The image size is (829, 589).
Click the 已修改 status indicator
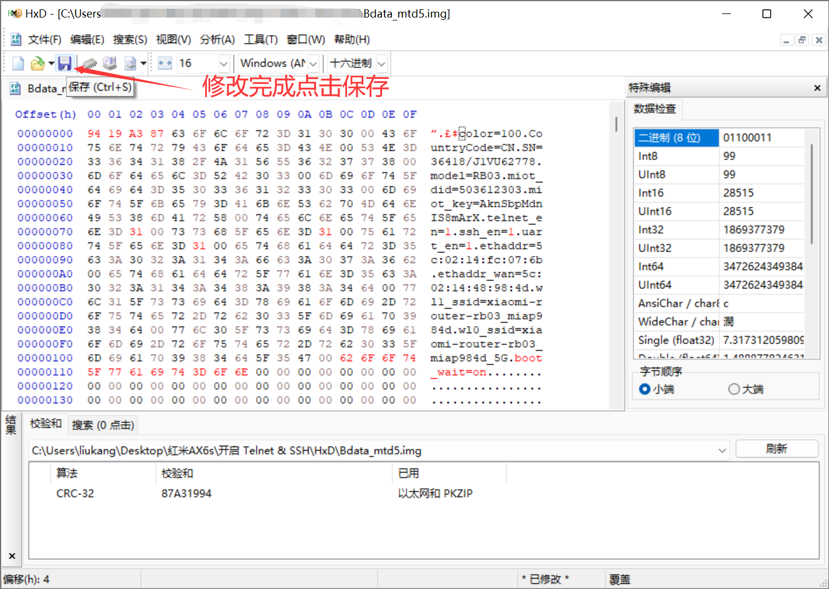[x=545, y=579]
